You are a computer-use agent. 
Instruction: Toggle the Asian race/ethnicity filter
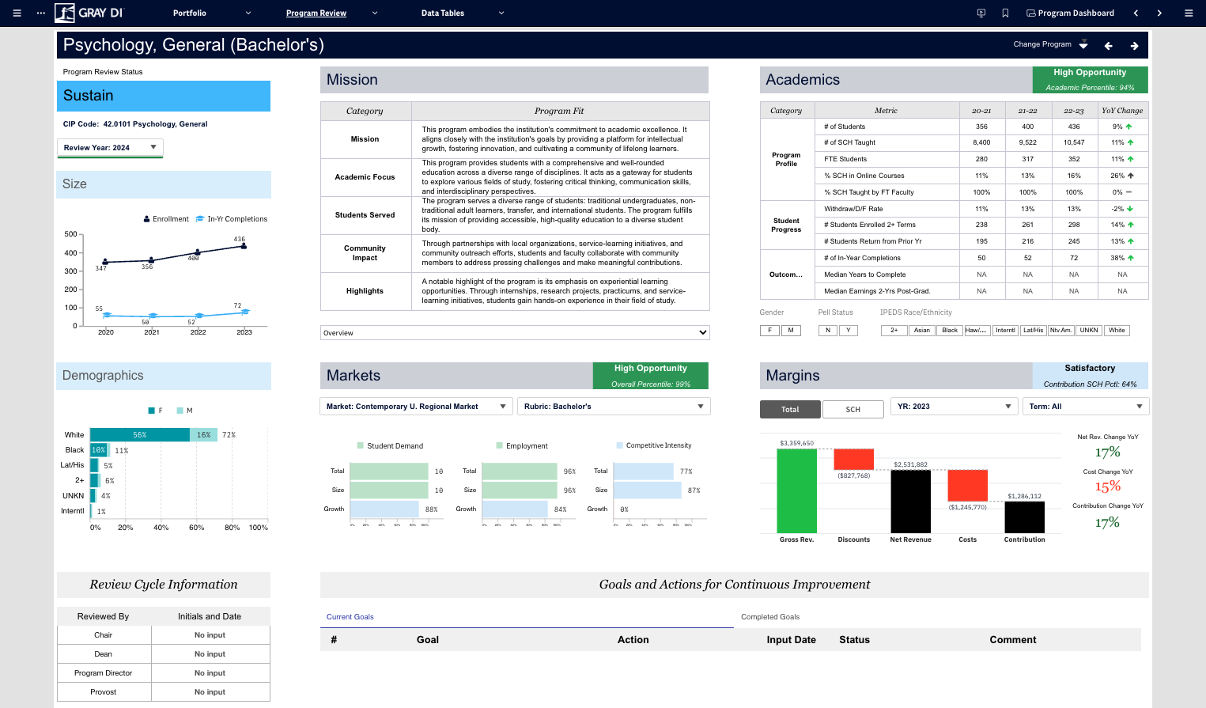(922, 331)
